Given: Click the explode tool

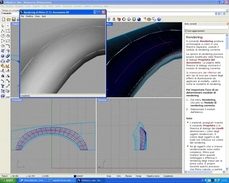Looking at the screenshot, I should click(x=8, y=66).
